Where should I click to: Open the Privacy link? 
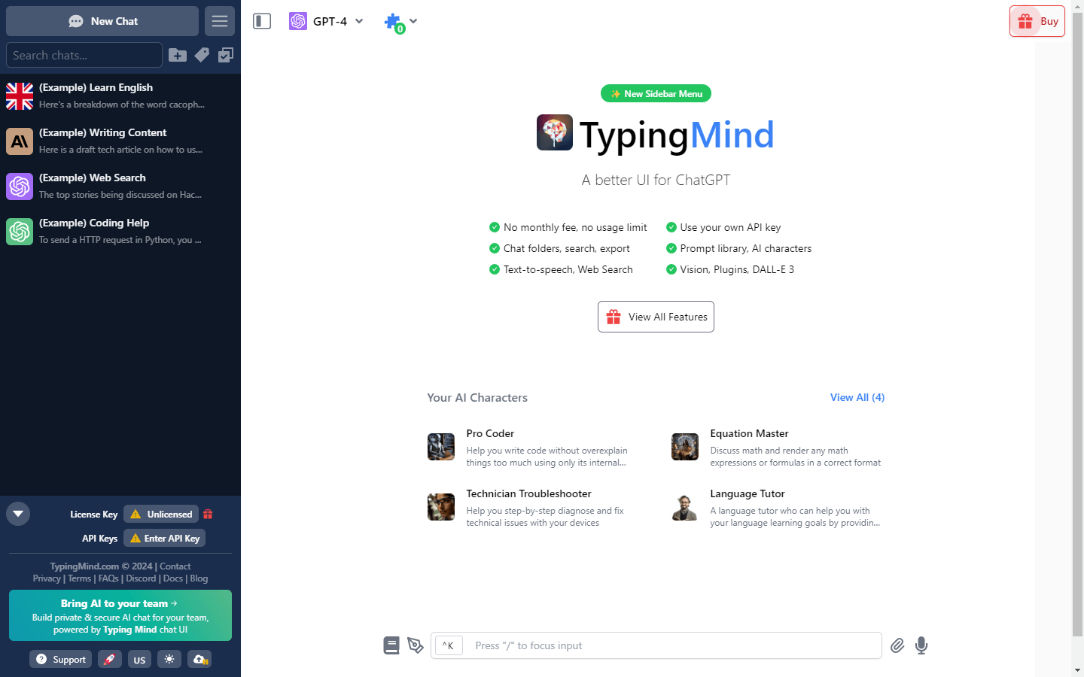coord(47,578)
